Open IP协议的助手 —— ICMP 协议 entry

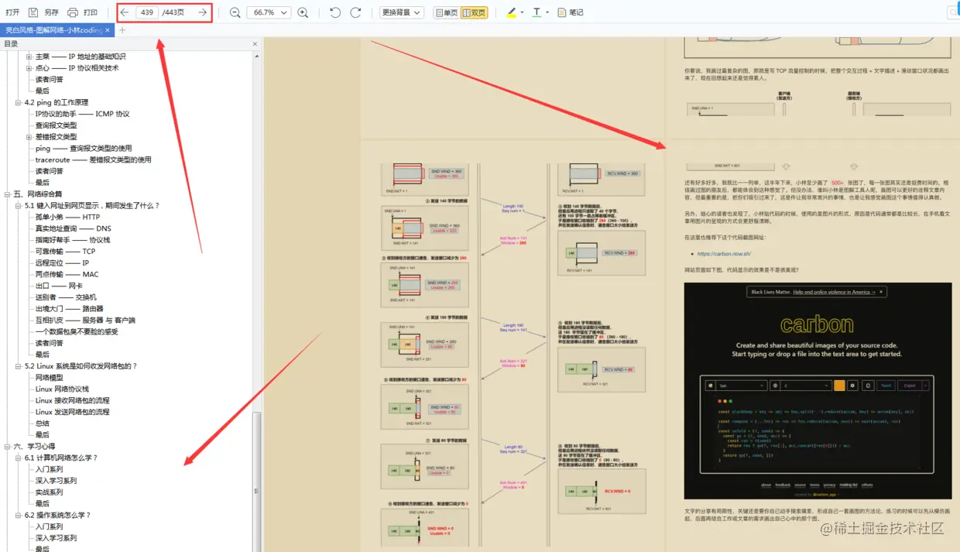coord(83,114)
